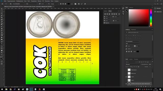The width and height of the screenshot is (163, 91).
Task: Open the layer opacity dropdown arrow
Action: [x=152, y=64]
